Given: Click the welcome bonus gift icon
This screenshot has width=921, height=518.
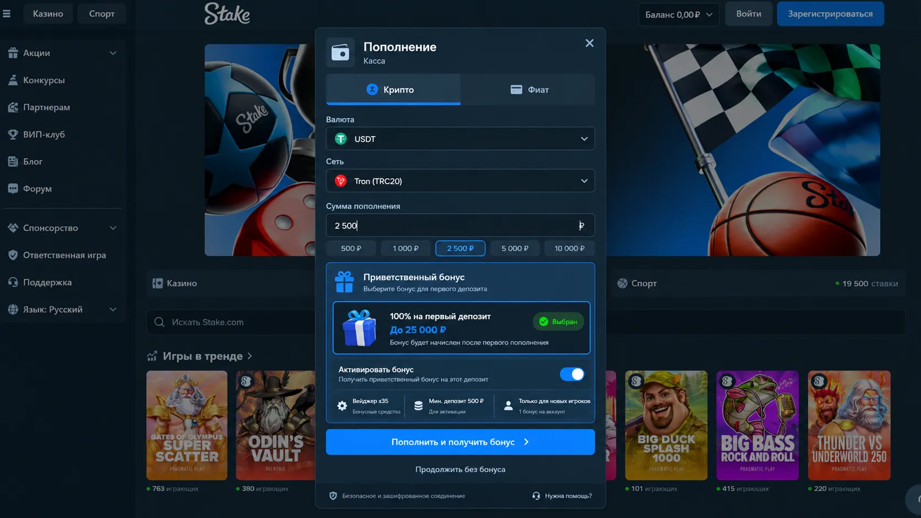Looking at the screenshot, I should (345, 282).
